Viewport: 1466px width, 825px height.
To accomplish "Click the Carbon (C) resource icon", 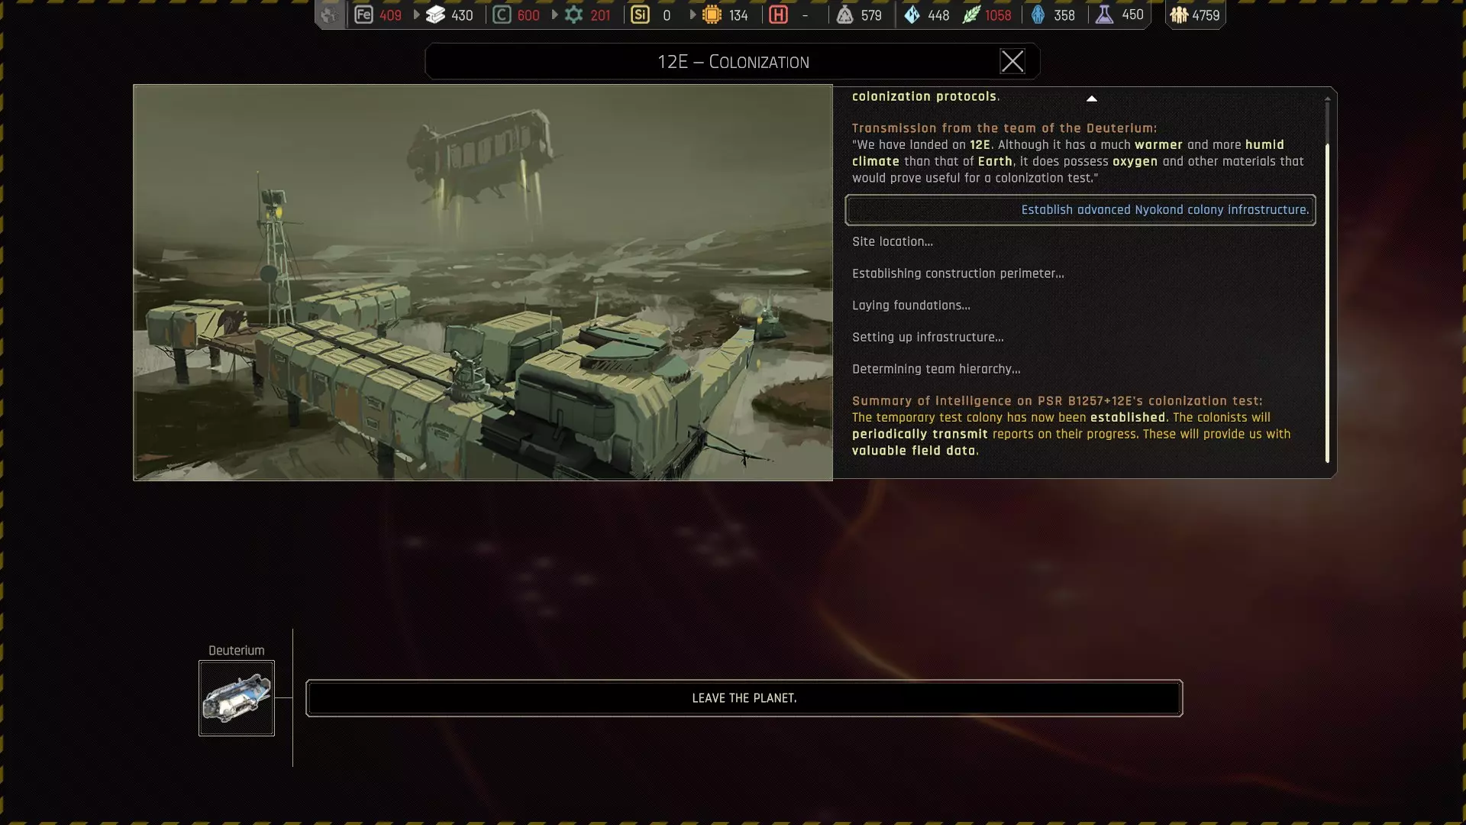I will coord(502,15).
